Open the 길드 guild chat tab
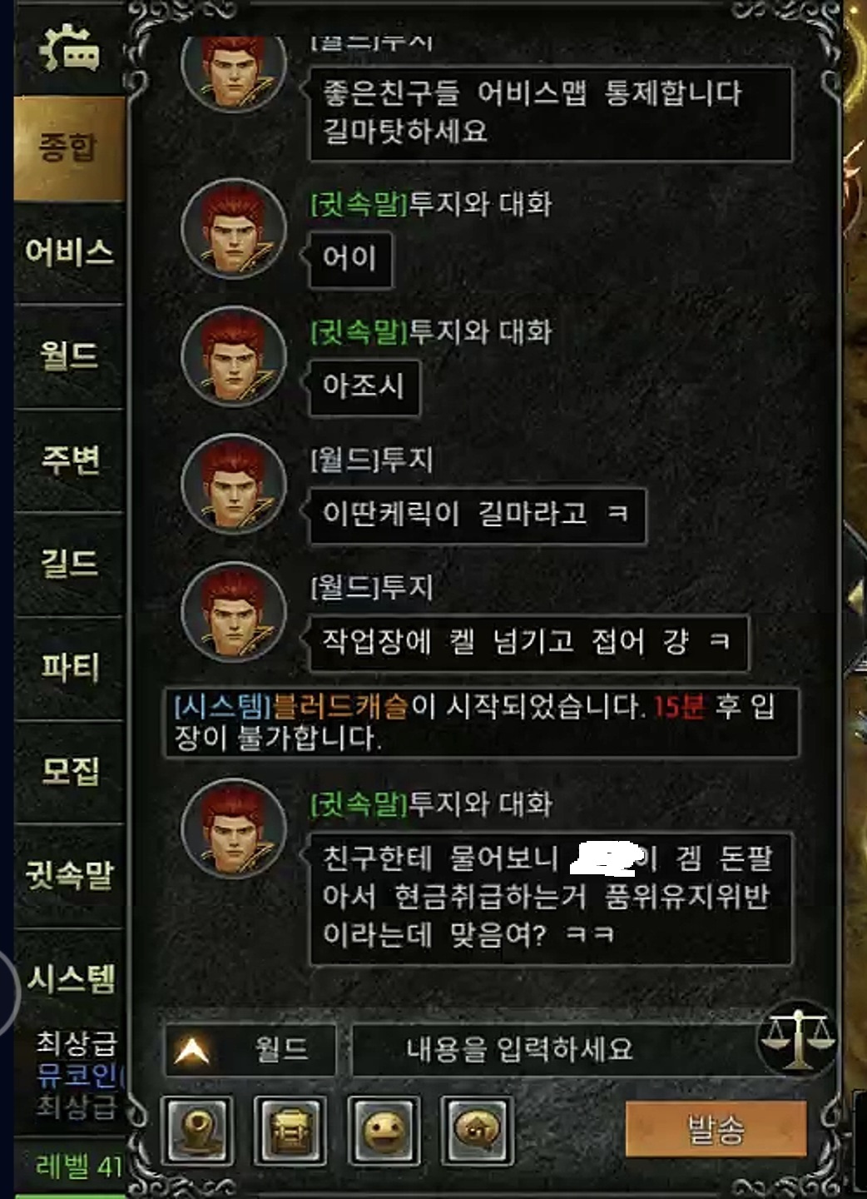This screenshot has height=1199, width=867. 69,564
